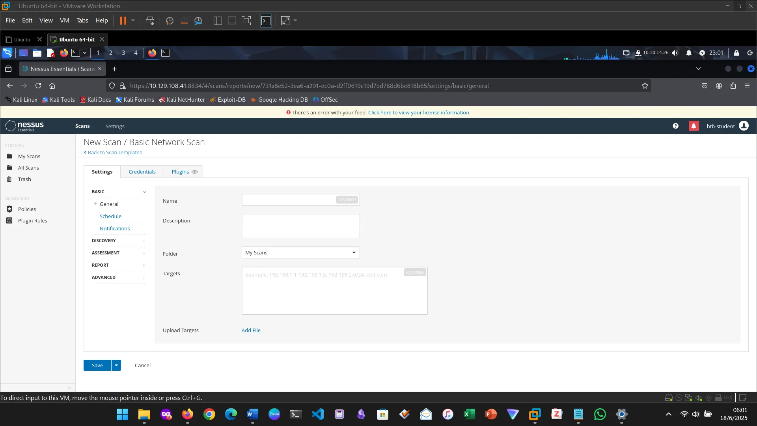The width and height of the screenshot is (757, 426).
Task: Click inside the scan Name input field
Action: point(289,200)
